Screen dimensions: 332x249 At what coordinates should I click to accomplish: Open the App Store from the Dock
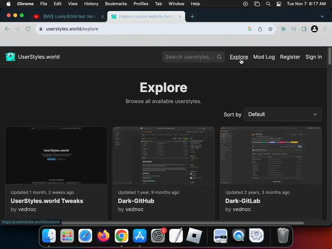click(x=140, y=236)
